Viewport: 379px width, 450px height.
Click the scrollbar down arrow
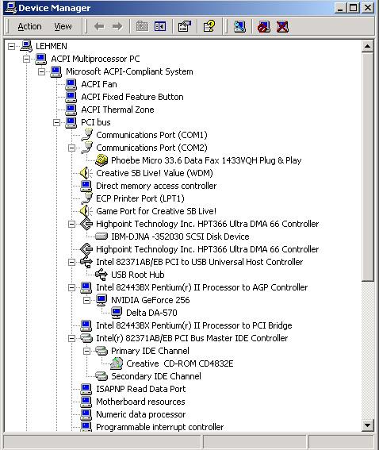tap(368, 425)
